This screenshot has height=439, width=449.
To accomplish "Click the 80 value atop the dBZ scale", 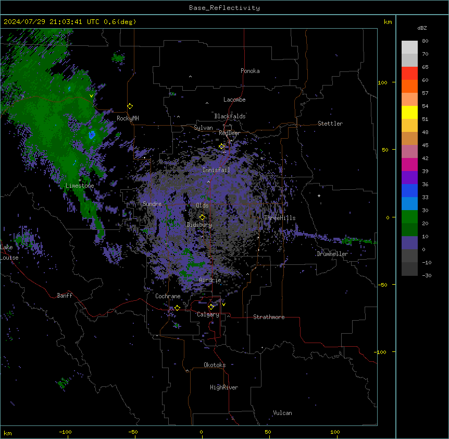I will point(425,41).
